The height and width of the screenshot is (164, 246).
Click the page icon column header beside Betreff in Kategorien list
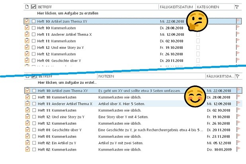[x=27, y=7]
